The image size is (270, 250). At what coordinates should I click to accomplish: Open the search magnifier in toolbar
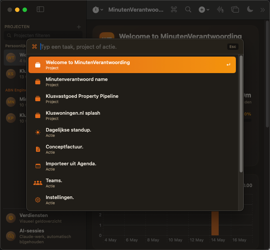188,9
